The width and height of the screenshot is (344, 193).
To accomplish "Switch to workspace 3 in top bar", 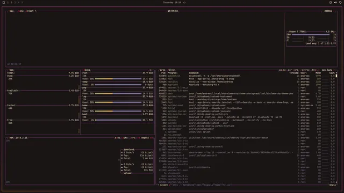I will pos(15,2).
